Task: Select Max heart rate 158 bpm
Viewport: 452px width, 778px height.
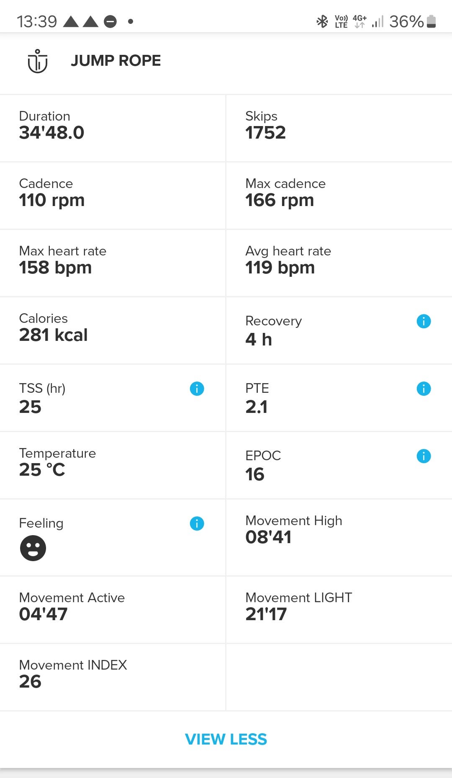Action: coord(113,263)
